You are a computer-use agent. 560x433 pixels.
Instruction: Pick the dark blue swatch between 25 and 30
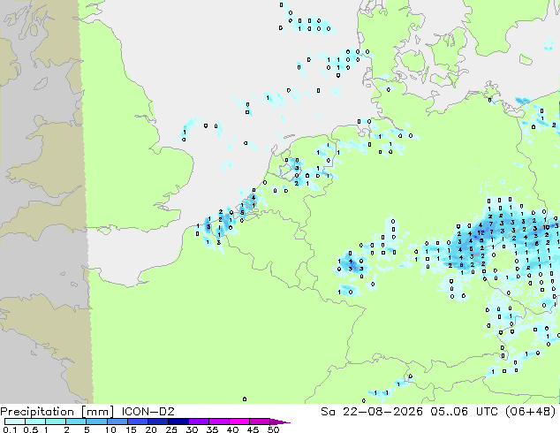[178, 422]
